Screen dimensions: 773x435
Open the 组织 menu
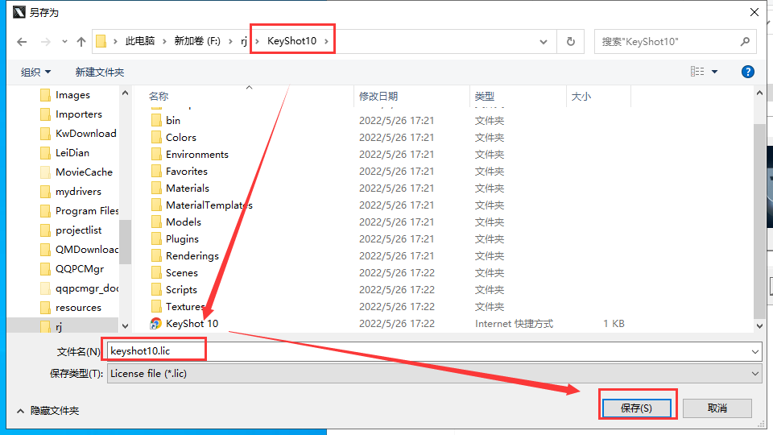tap(35, 72)
